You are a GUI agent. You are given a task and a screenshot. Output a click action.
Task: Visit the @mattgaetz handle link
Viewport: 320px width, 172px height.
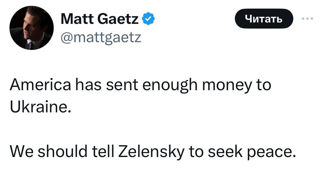tap(101, 38)
